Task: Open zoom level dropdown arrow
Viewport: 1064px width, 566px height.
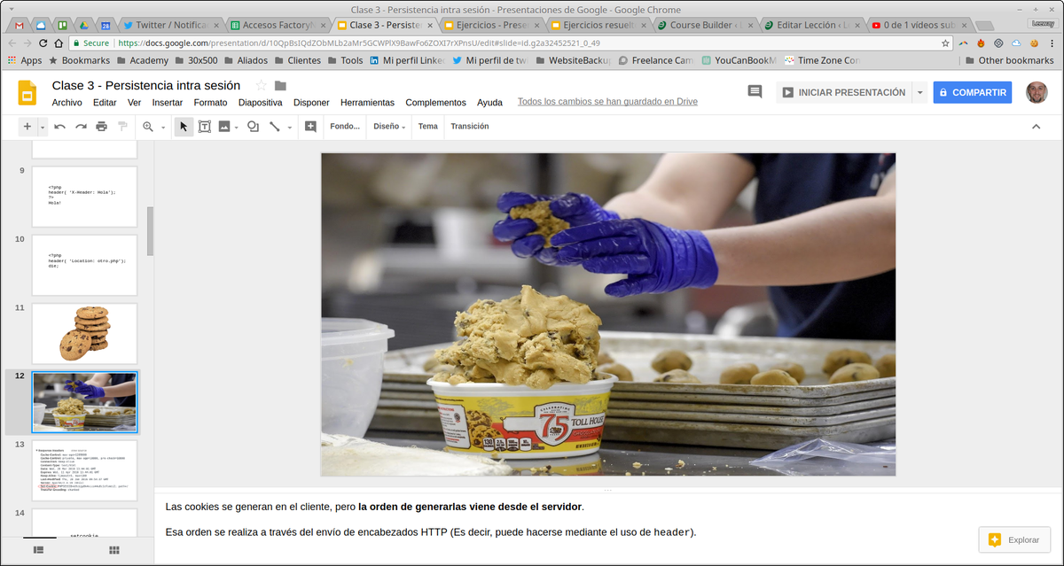Action: coord(163,128)
